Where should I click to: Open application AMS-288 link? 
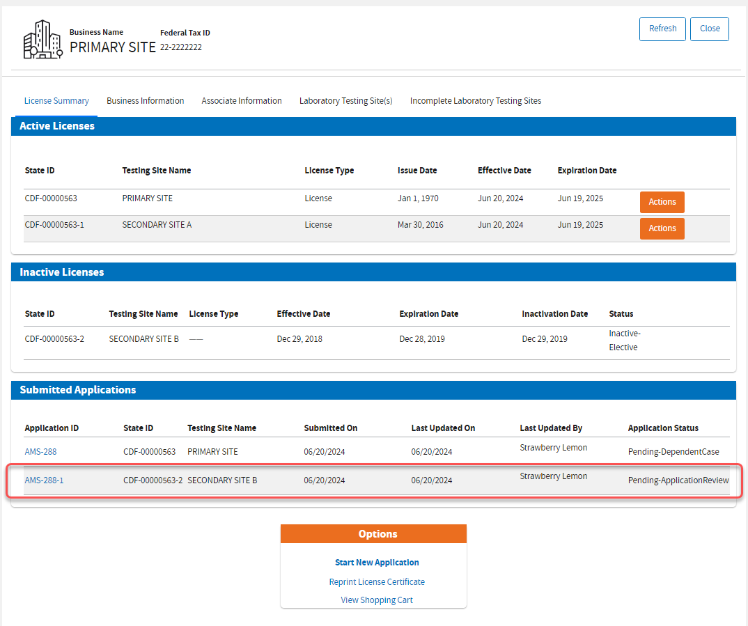pos(40,452)
